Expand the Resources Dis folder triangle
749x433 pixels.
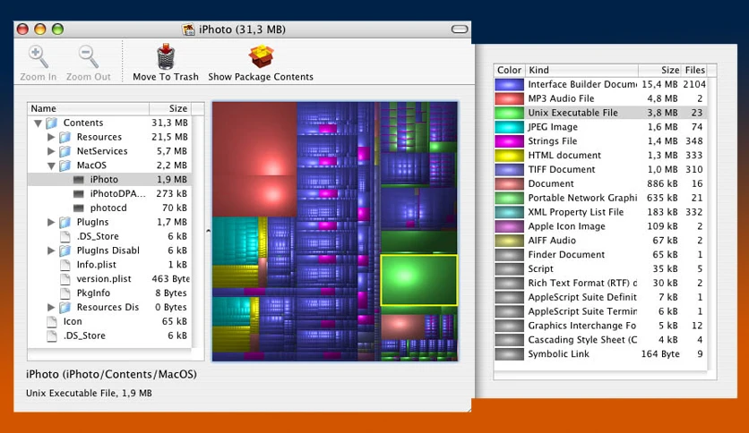(51, 307)
